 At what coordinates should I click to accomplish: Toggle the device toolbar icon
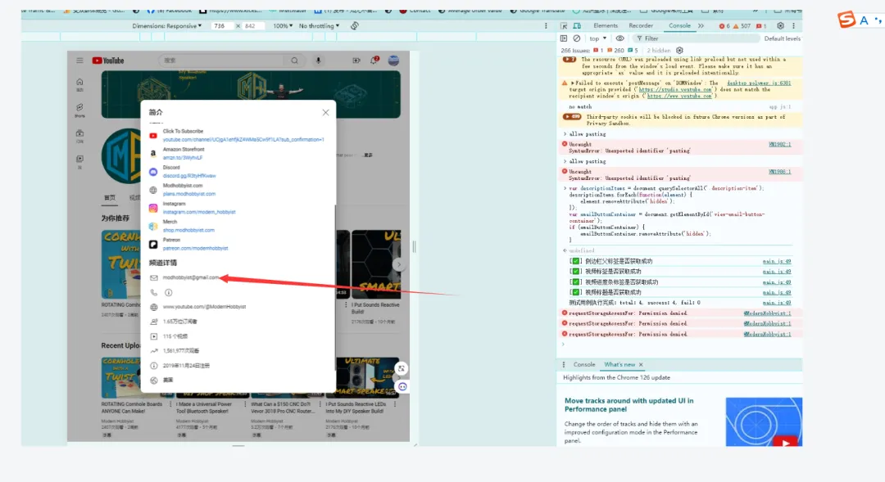click(x=577, y=26)
